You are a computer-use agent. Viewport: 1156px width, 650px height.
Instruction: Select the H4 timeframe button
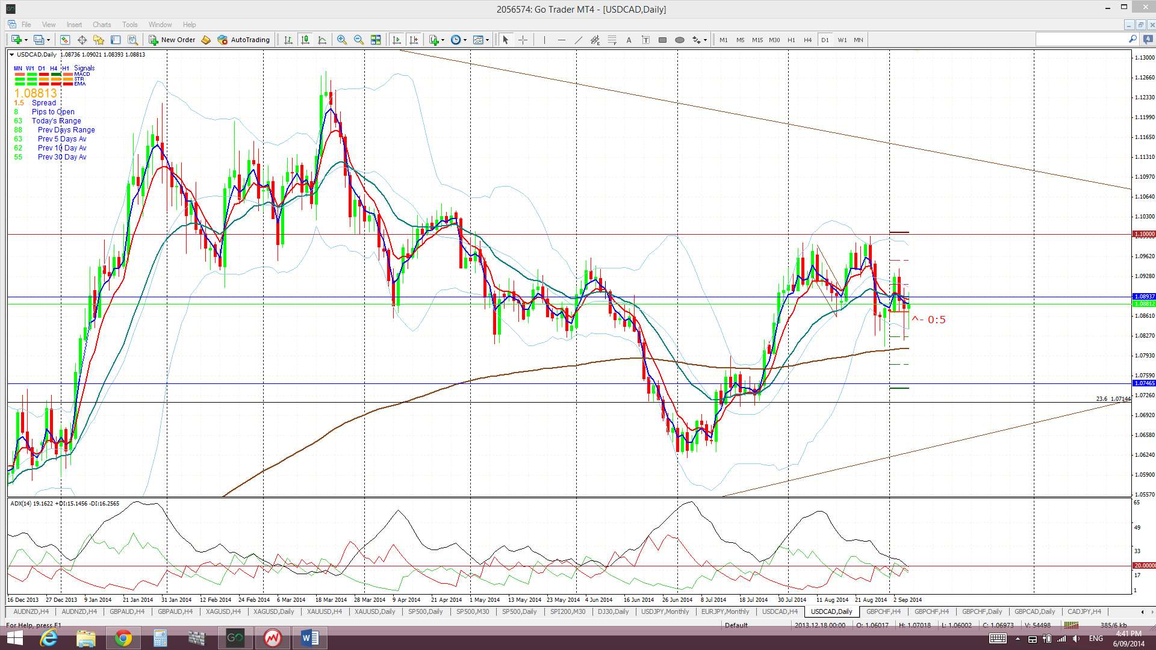(807, 40)
